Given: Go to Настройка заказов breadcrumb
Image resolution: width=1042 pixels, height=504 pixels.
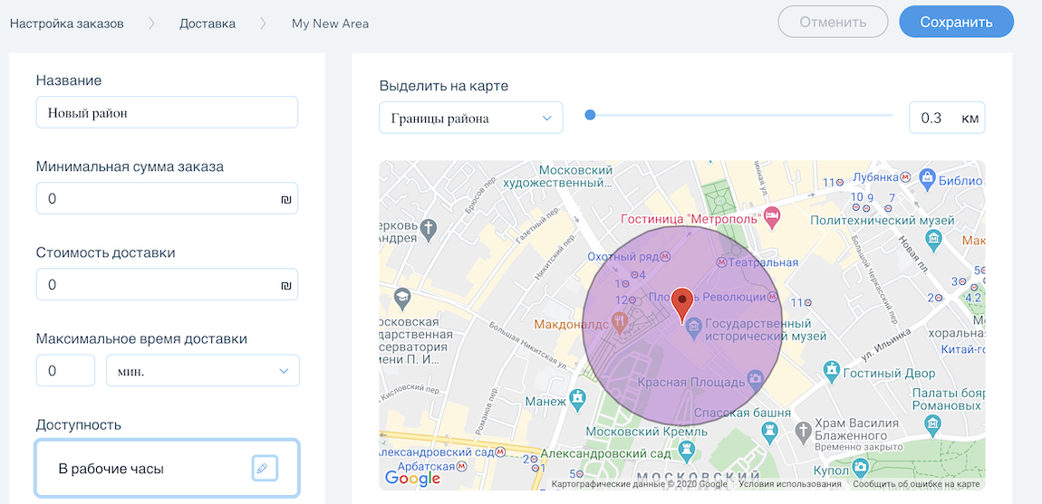Looking at the screenshot, I should 66,24.
